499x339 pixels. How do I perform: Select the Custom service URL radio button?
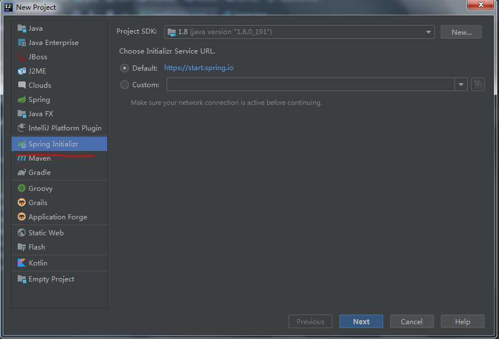coord(124,84)
